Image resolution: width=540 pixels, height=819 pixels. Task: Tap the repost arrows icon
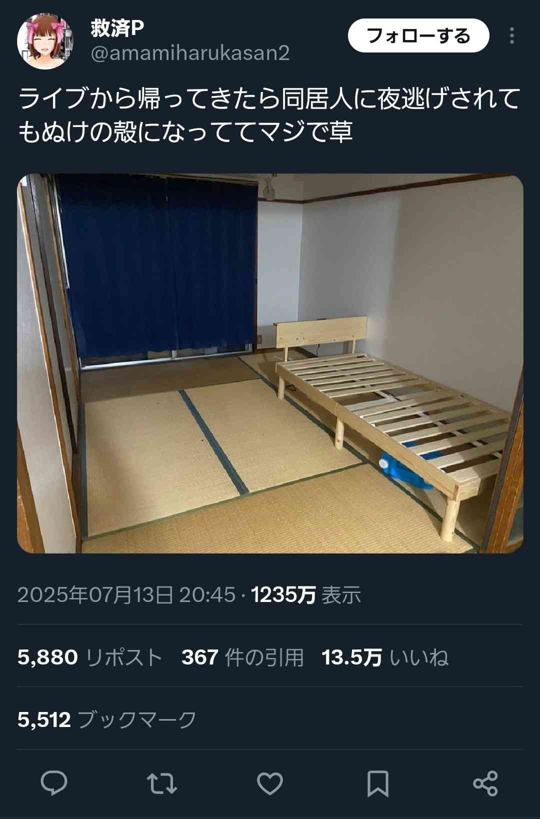[161, 783]
